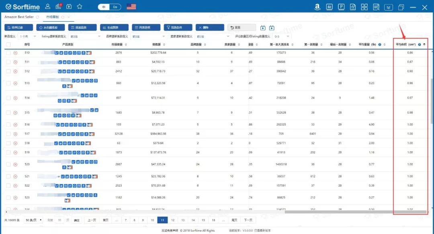The width and height of the screenshot is (434, 234).
Task: Click the red delete icon in row 510
Action: tap(15, 53)
